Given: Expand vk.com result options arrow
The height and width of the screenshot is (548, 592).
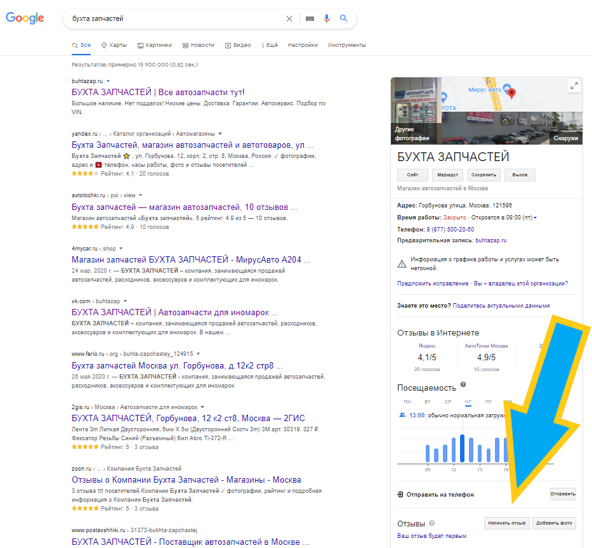Looking at the screenshot, I should coord(126,301).
